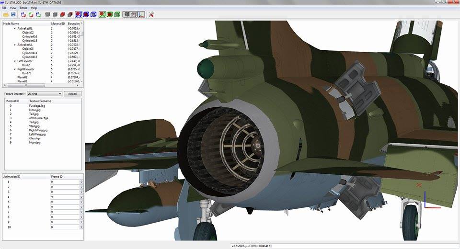Screen dimensions: 460x249
Task: Click the first gray cube toolbar icon
Action: 47,14
